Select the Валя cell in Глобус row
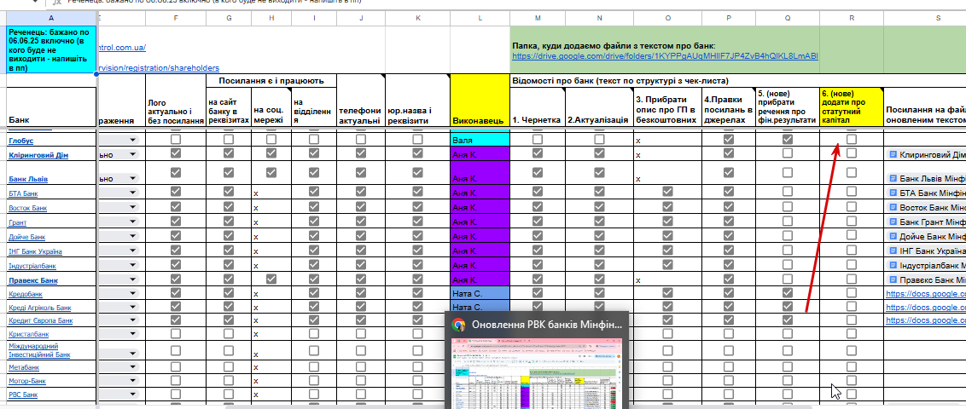The width and height of the screenshot is (966, 409). click(480, 141)
